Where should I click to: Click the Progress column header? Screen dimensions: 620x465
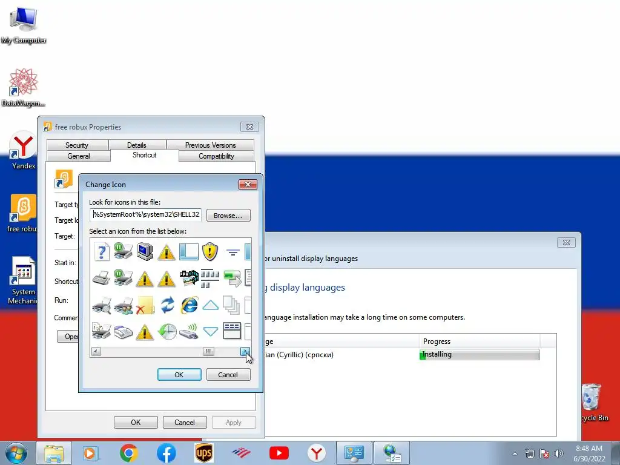tap(480, 341)
